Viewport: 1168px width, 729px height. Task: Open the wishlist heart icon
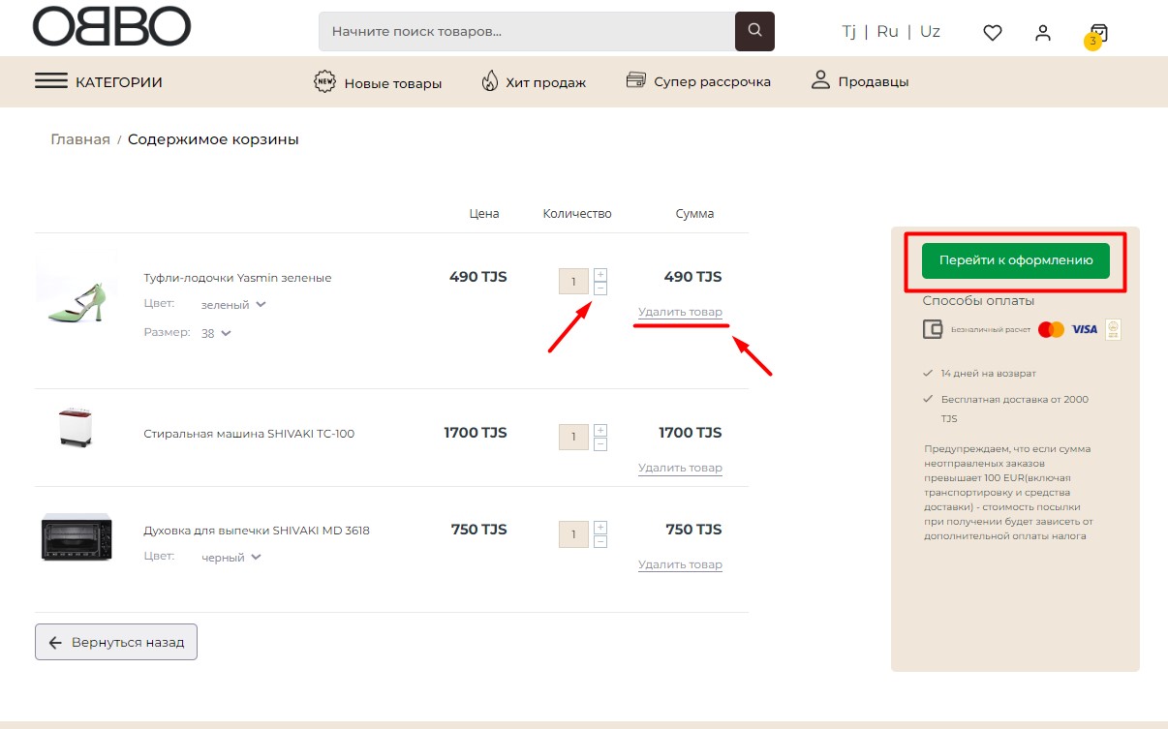coord(992,32)
